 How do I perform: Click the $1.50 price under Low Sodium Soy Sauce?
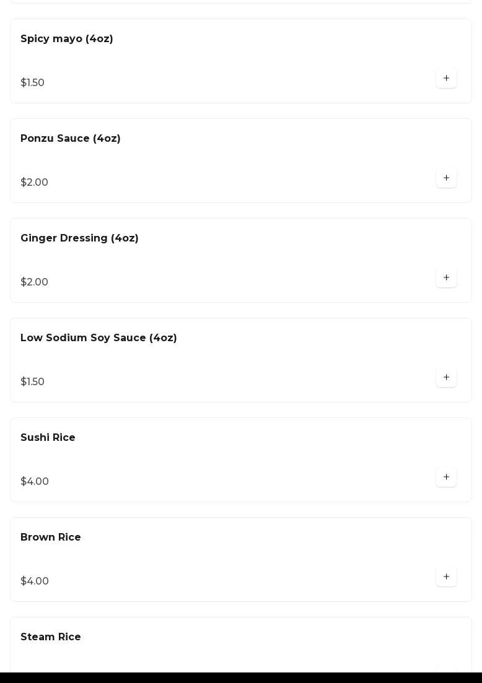tap(32, 382)
